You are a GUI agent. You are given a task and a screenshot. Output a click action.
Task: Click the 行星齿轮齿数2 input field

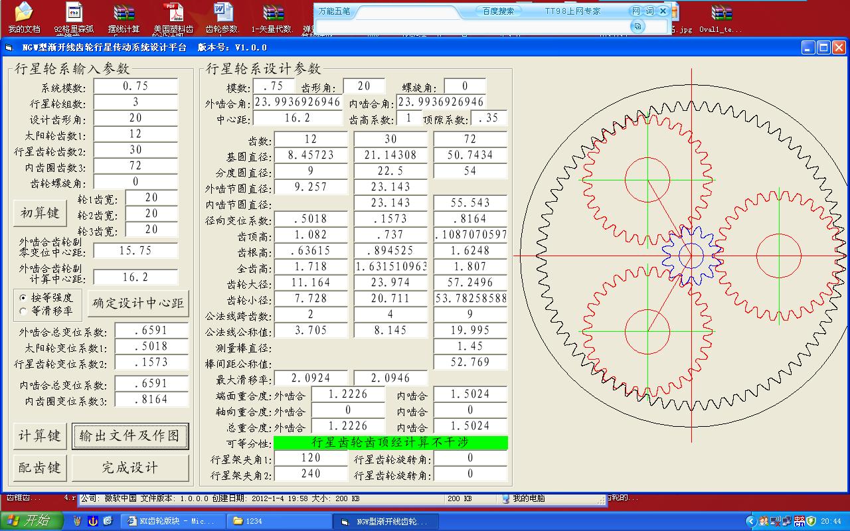(135, 150)
